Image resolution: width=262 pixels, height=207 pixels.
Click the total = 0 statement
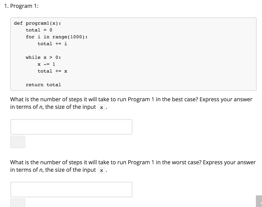click(x=38, y=30)
